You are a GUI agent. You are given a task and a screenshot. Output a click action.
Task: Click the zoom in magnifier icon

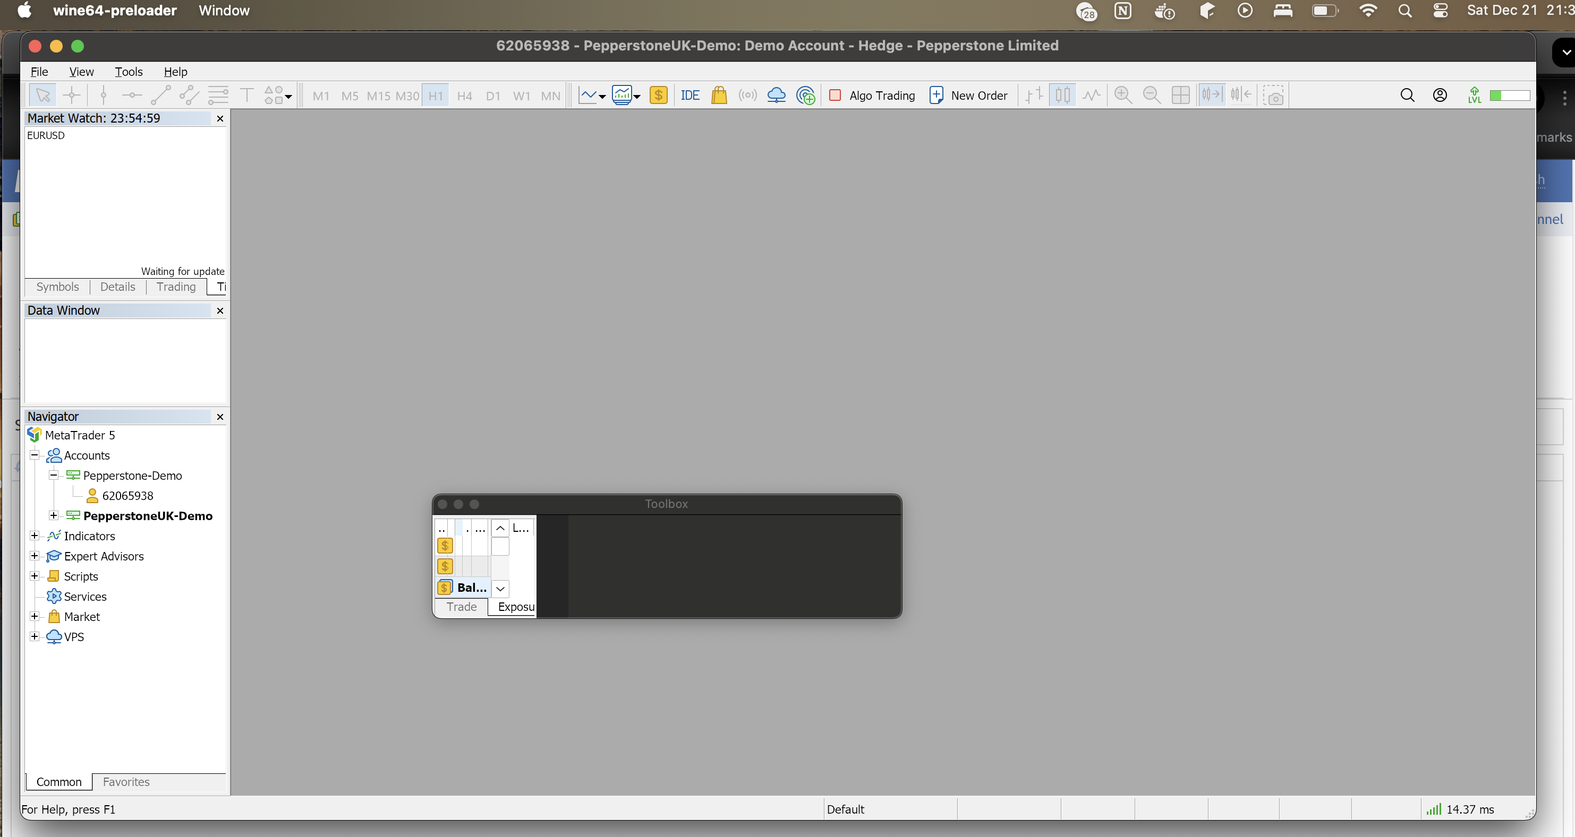1122,96
